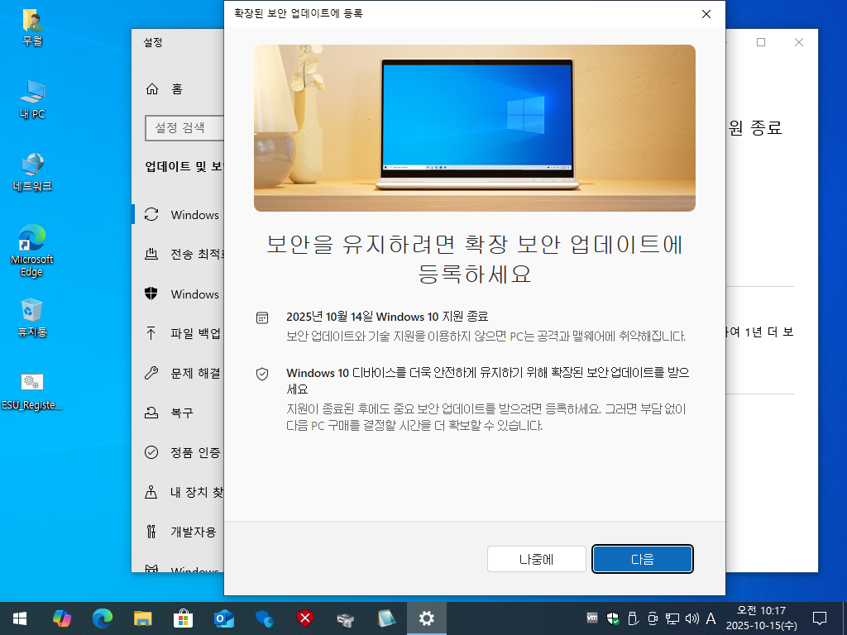This screenshot has width=847, height=635.
Task: Select the Windows update sync icon in Settings
Action: click(151, 214)
